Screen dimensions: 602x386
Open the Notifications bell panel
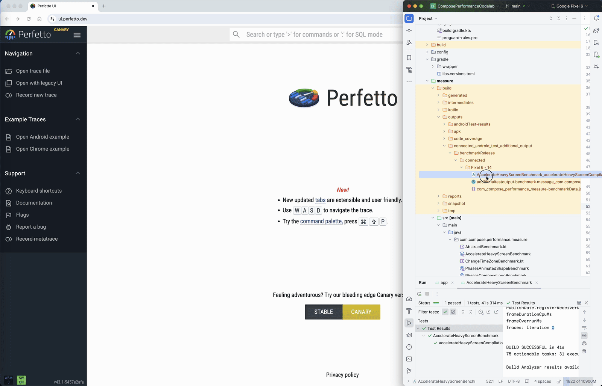point(596,18)
